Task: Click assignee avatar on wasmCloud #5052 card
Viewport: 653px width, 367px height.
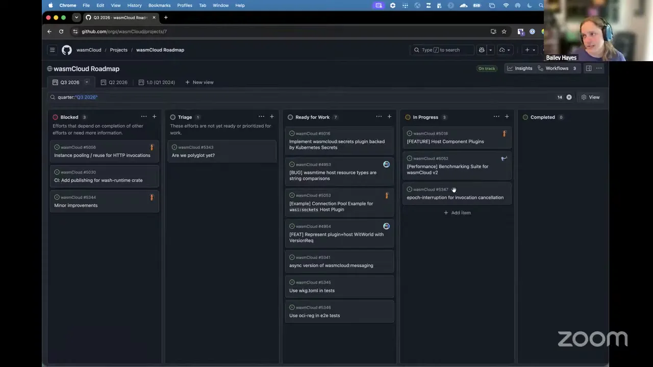Action: [x=504, y=159]
